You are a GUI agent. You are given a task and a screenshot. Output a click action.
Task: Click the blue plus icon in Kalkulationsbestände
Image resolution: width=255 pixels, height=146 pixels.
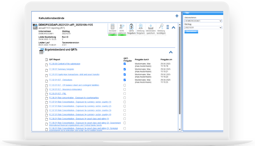pos(177,16)
